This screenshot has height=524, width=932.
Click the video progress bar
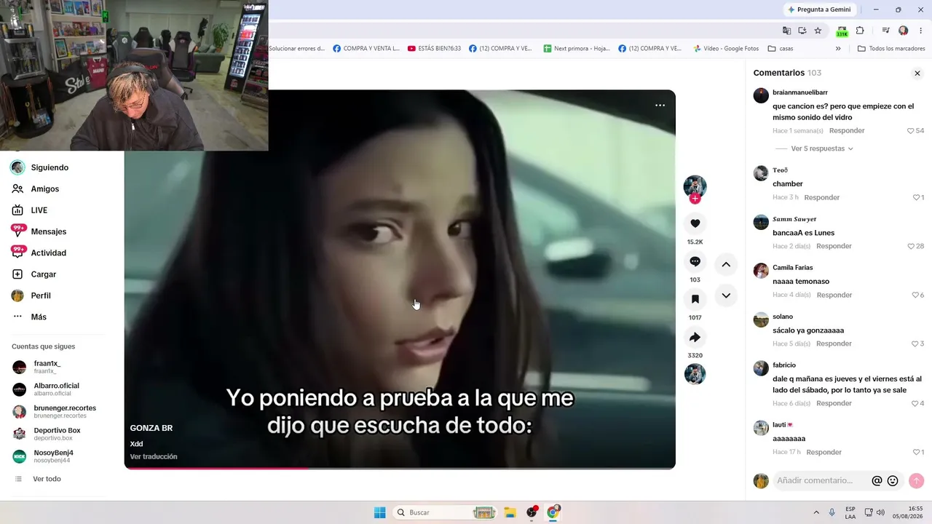tap(400, 468)
